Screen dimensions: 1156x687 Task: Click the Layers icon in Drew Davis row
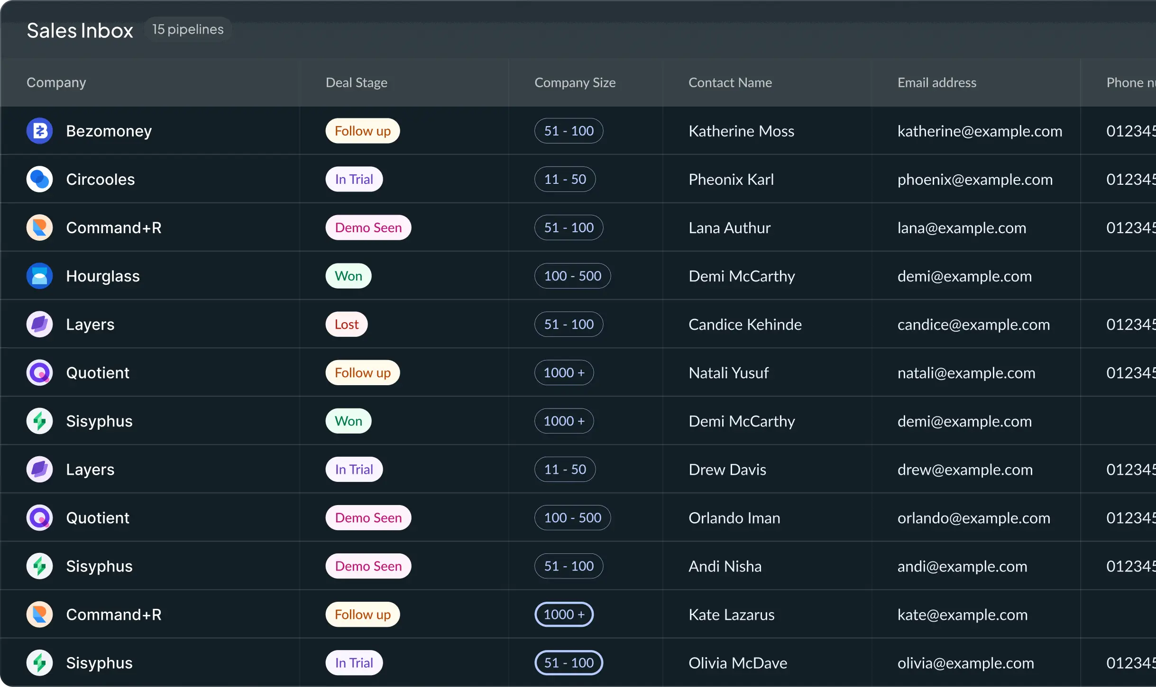(x=39, y=469)
